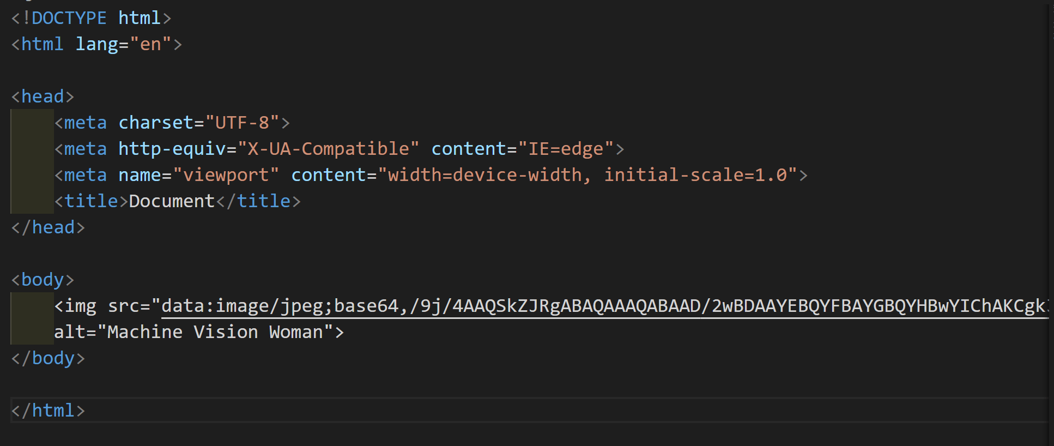Select the charset attribute name
This screenshot has height=446, width=1054.
tap(156, 123)
